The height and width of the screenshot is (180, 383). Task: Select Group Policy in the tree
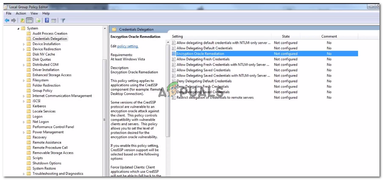(42, 90)
